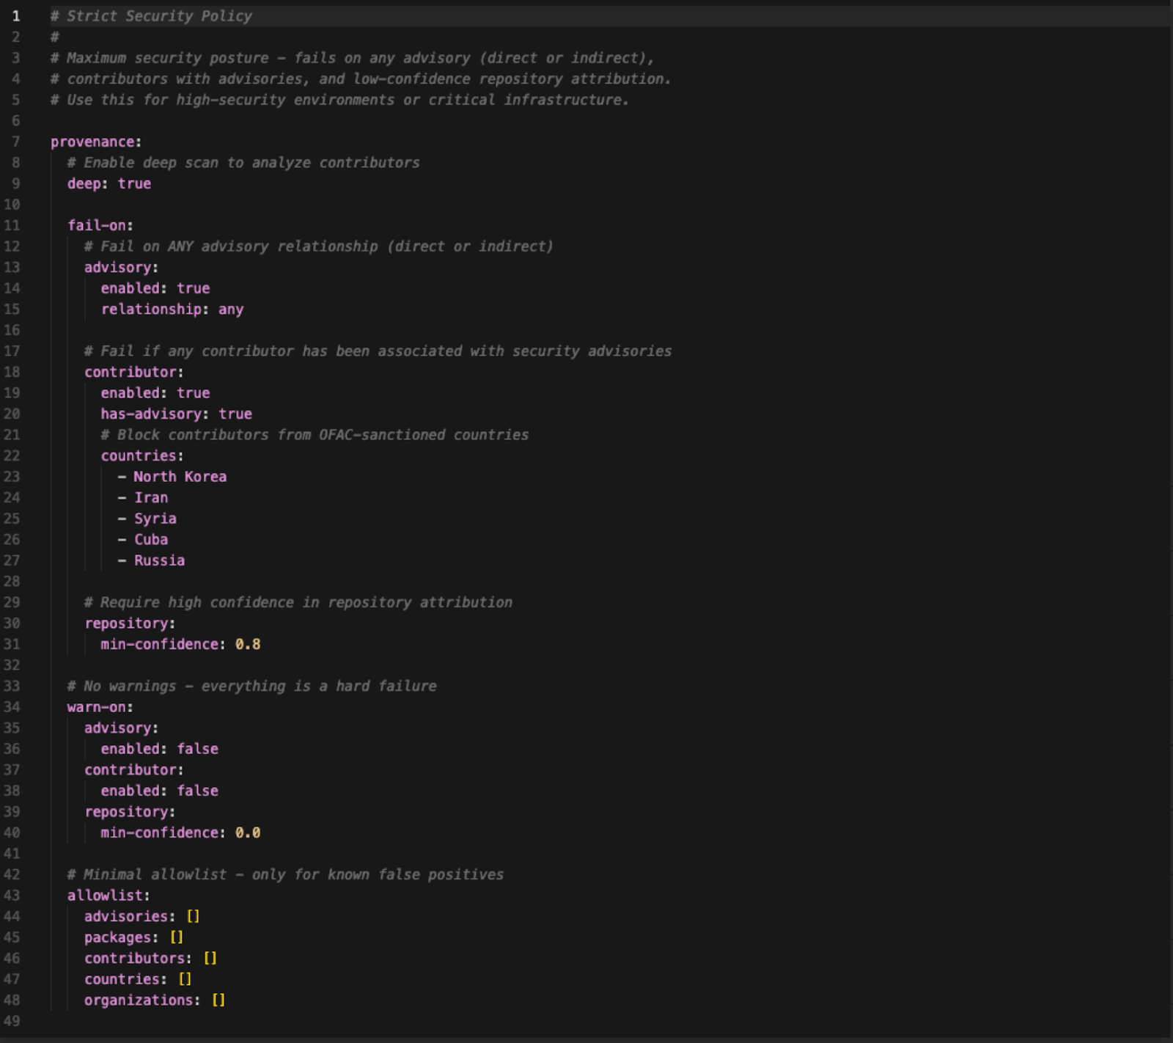This screenshot has height=1043, width=1173.
Task: Click the 'Russia' list entry
Action: [159, 560]
